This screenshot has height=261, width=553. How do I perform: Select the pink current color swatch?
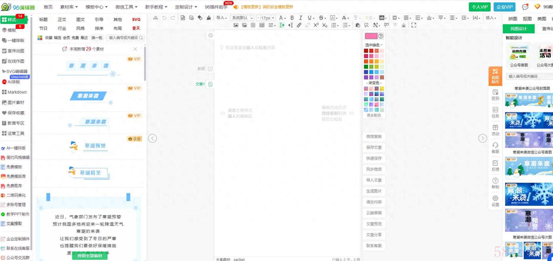click(x=371, y=36)
